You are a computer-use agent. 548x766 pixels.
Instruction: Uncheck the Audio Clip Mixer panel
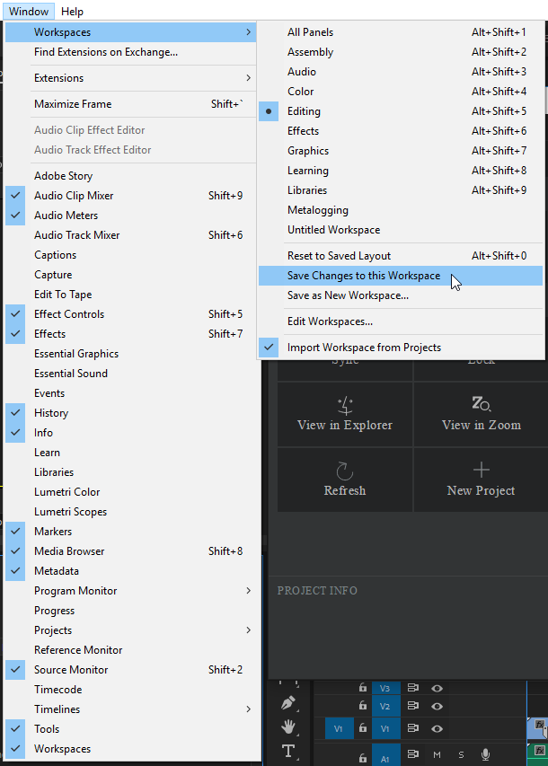click(x=130, y=196)
